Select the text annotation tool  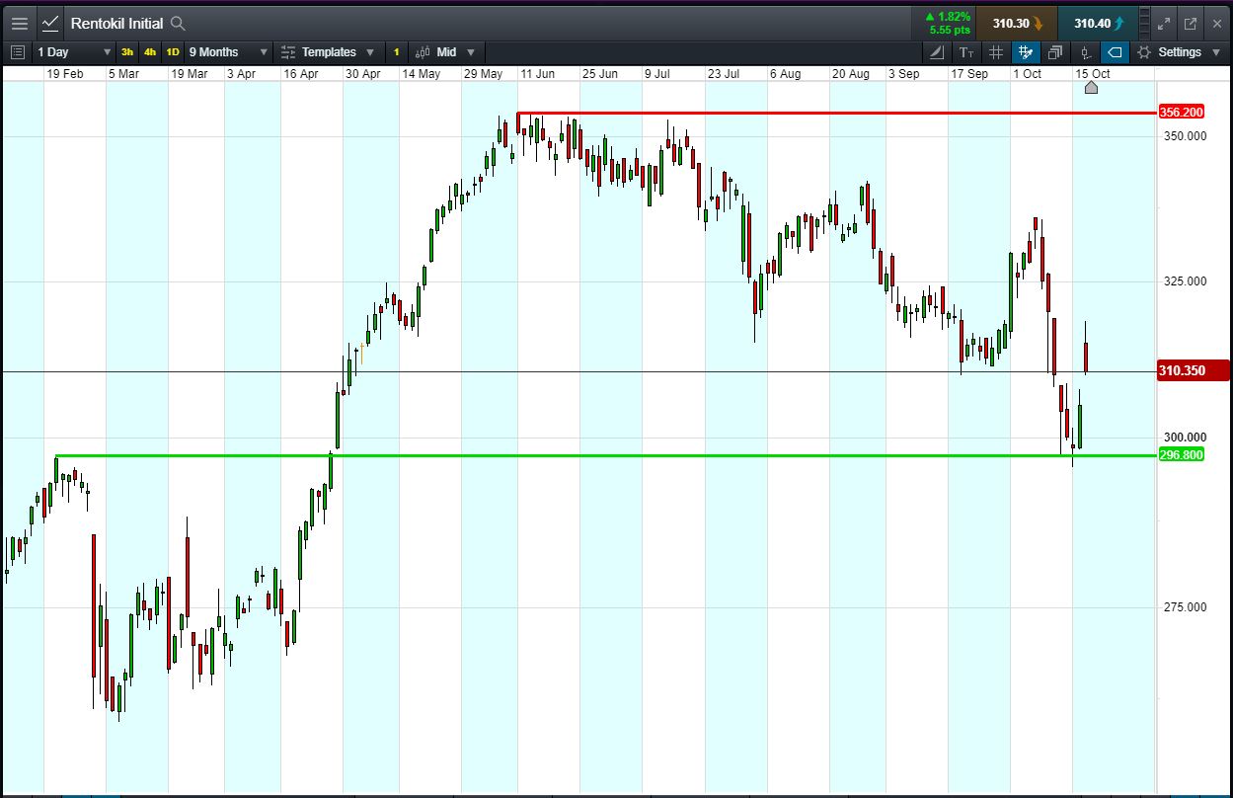[966, 52]
